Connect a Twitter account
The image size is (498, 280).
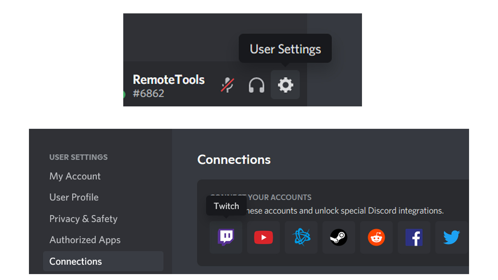point(452,237)
